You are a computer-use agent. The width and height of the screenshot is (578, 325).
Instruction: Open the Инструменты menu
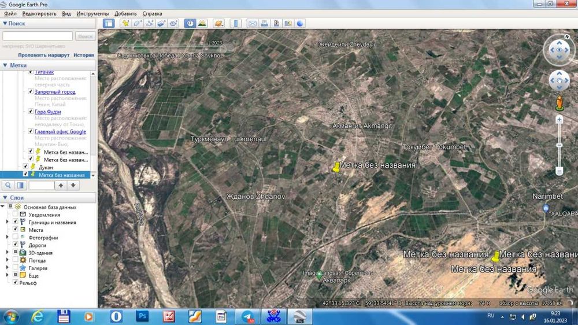point(92,14)
